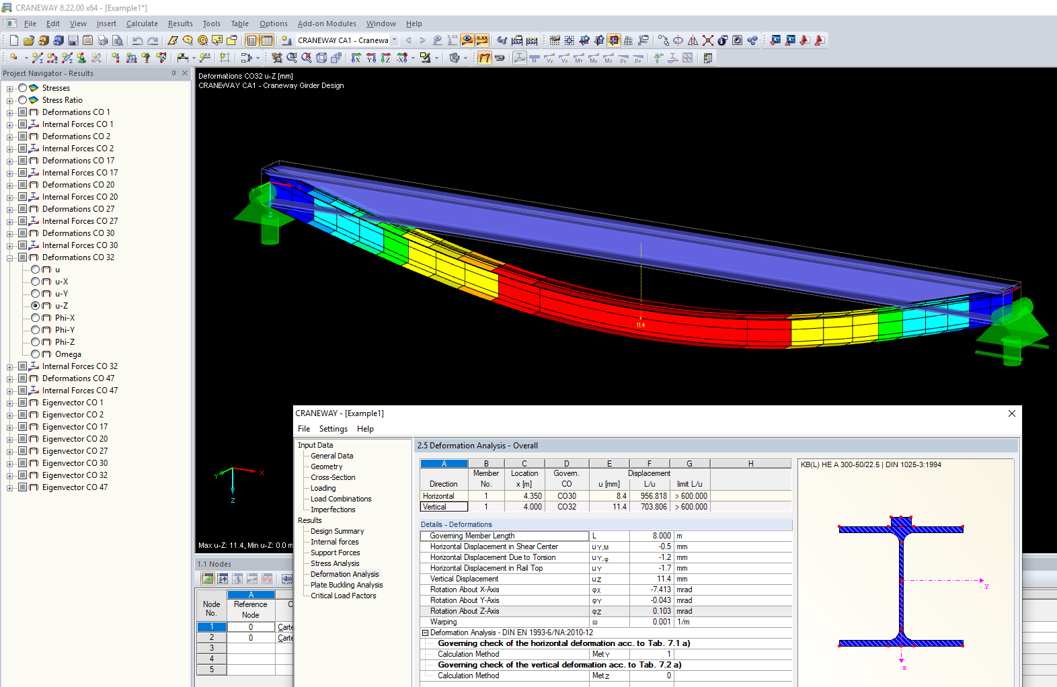
Task: Click the View in Y direction icon
Action: click(371, 58)
